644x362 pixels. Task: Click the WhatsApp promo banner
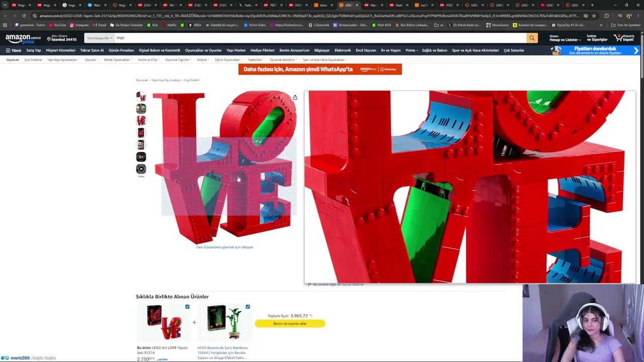coord(320,69)
